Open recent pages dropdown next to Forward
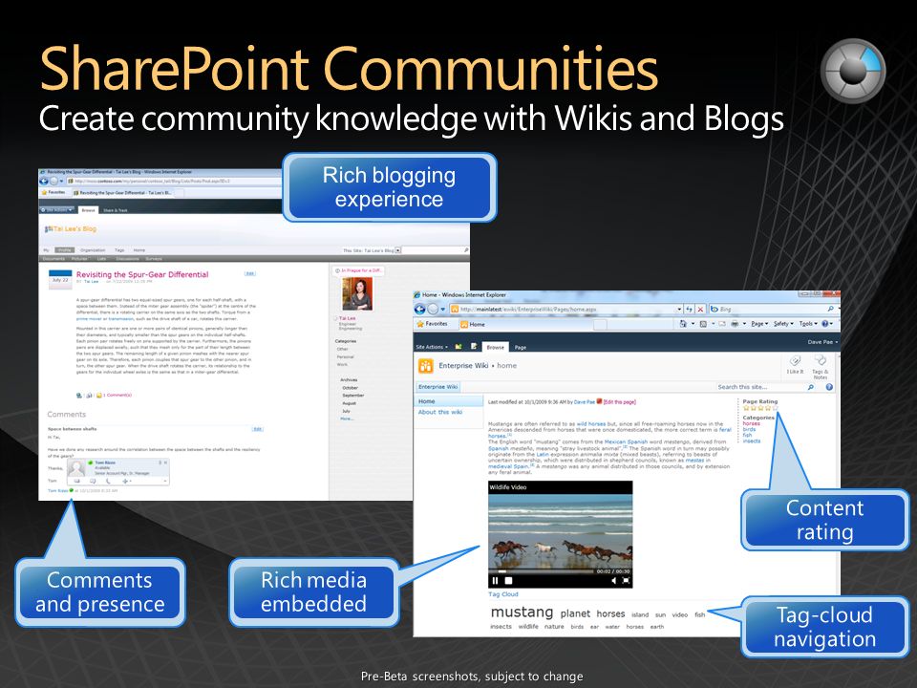The height and width of the screenshot is (688, 917). click(442, 309)
